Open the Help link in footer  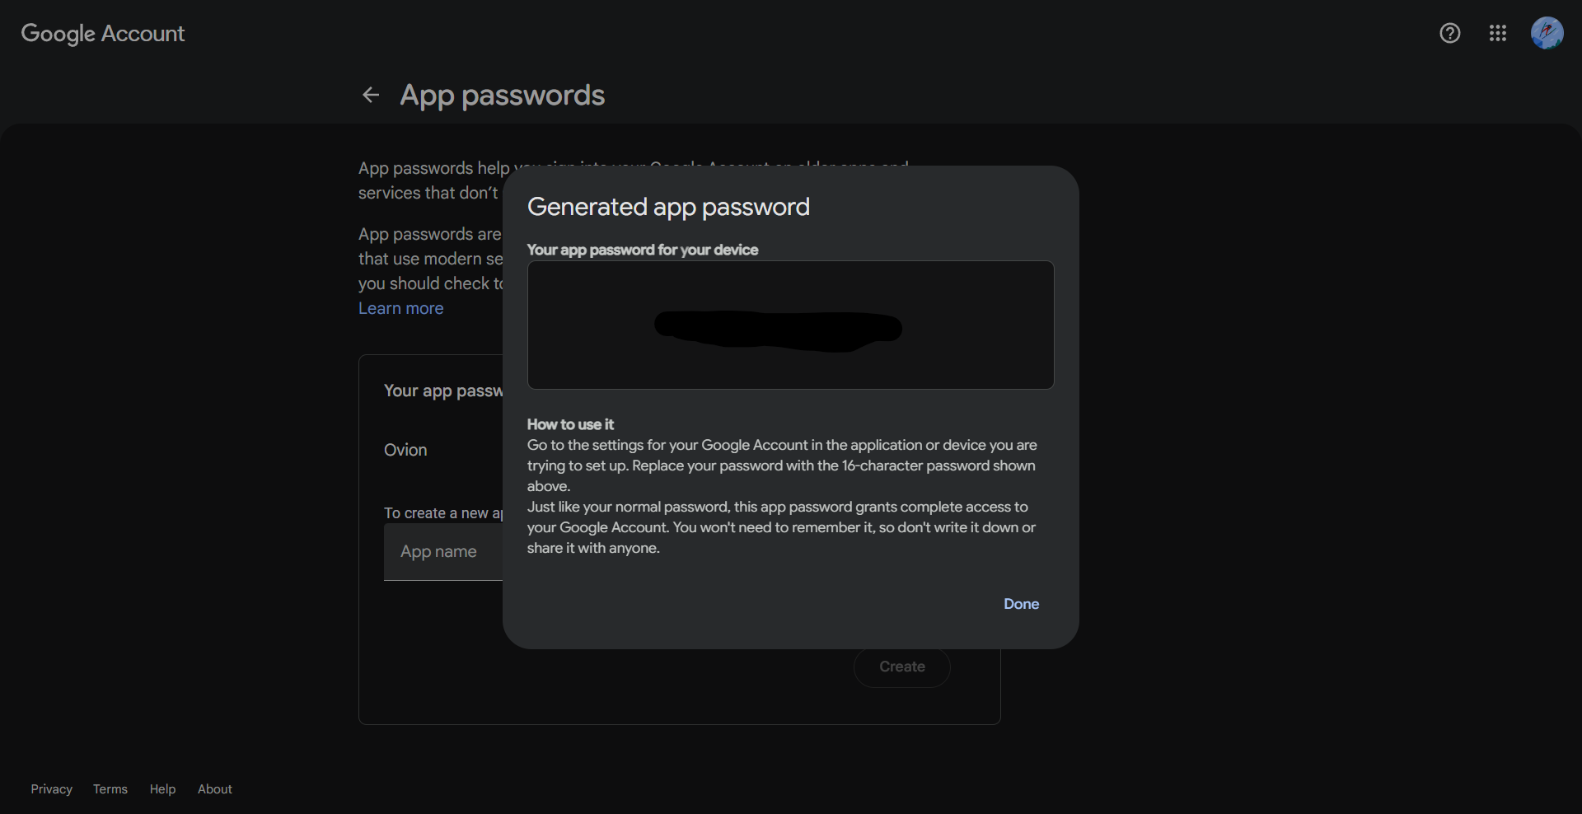tap(161, 788)
